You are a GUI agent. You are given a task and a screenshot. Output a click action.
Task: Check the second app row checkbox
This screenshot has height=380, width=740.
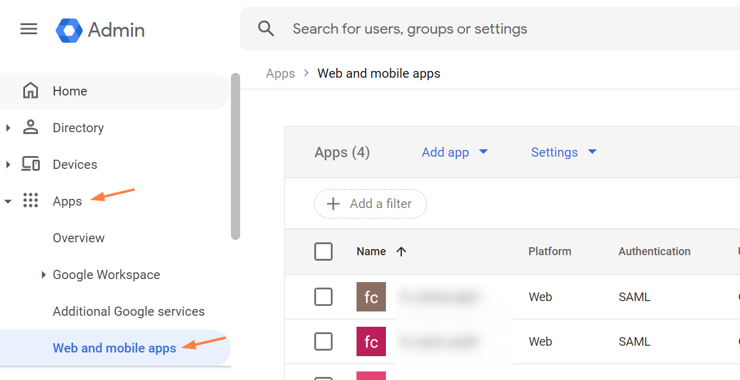coord(323,341)
